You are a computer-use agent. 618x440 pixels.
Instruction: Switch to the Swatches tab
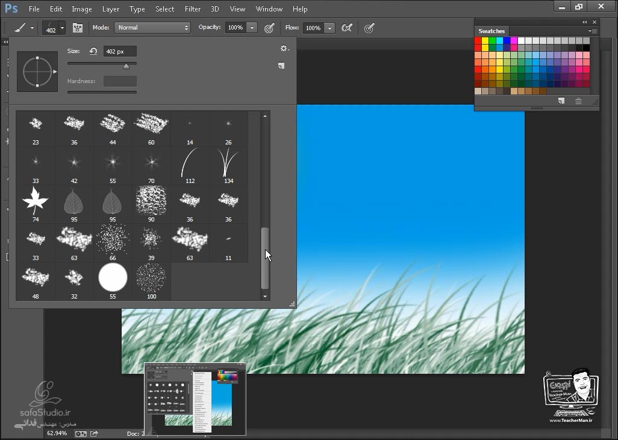(492, 31)
